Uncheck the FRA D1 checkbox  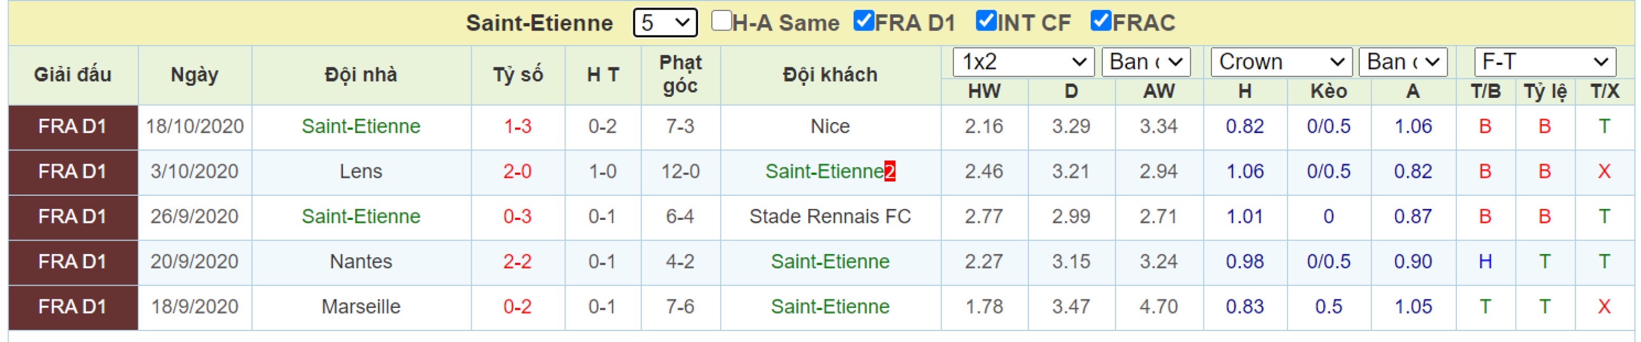(x=864, y=21)
